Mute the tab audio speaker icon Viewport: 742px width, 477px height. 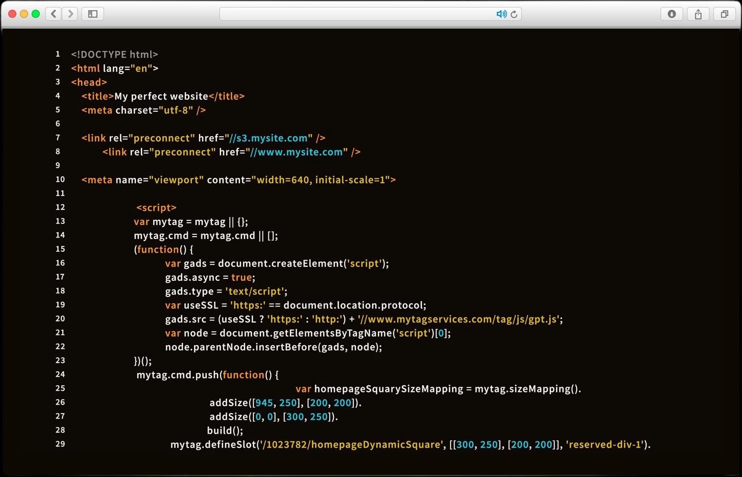click(x=501, y=14)
